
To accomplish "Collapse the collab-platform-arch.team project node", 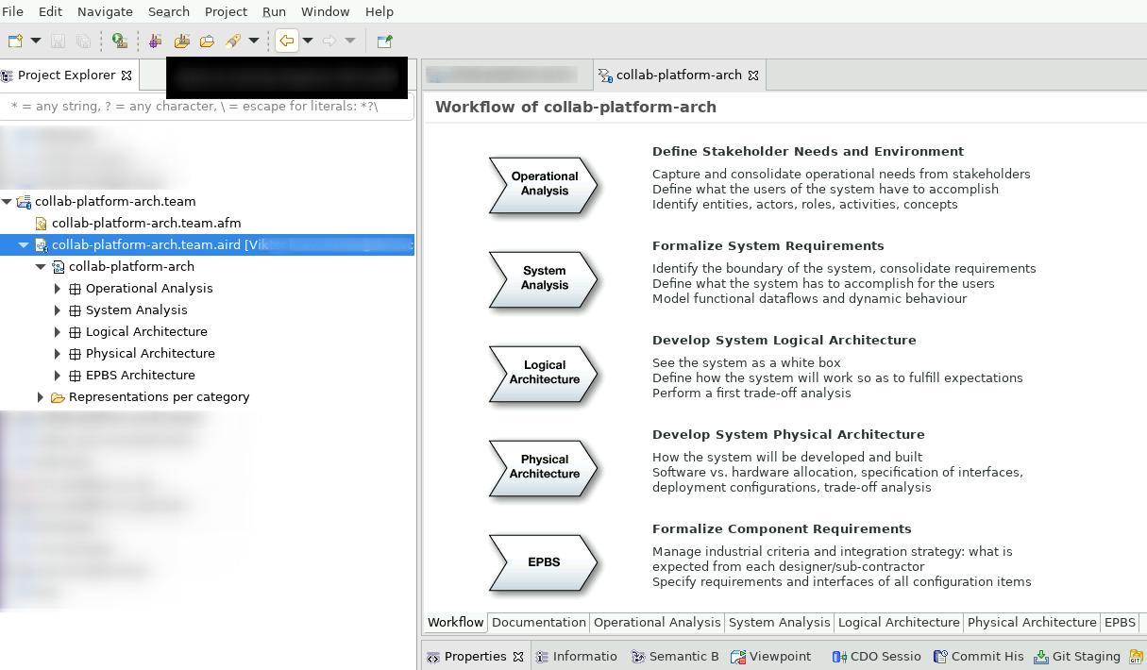I will click(7, 201).
